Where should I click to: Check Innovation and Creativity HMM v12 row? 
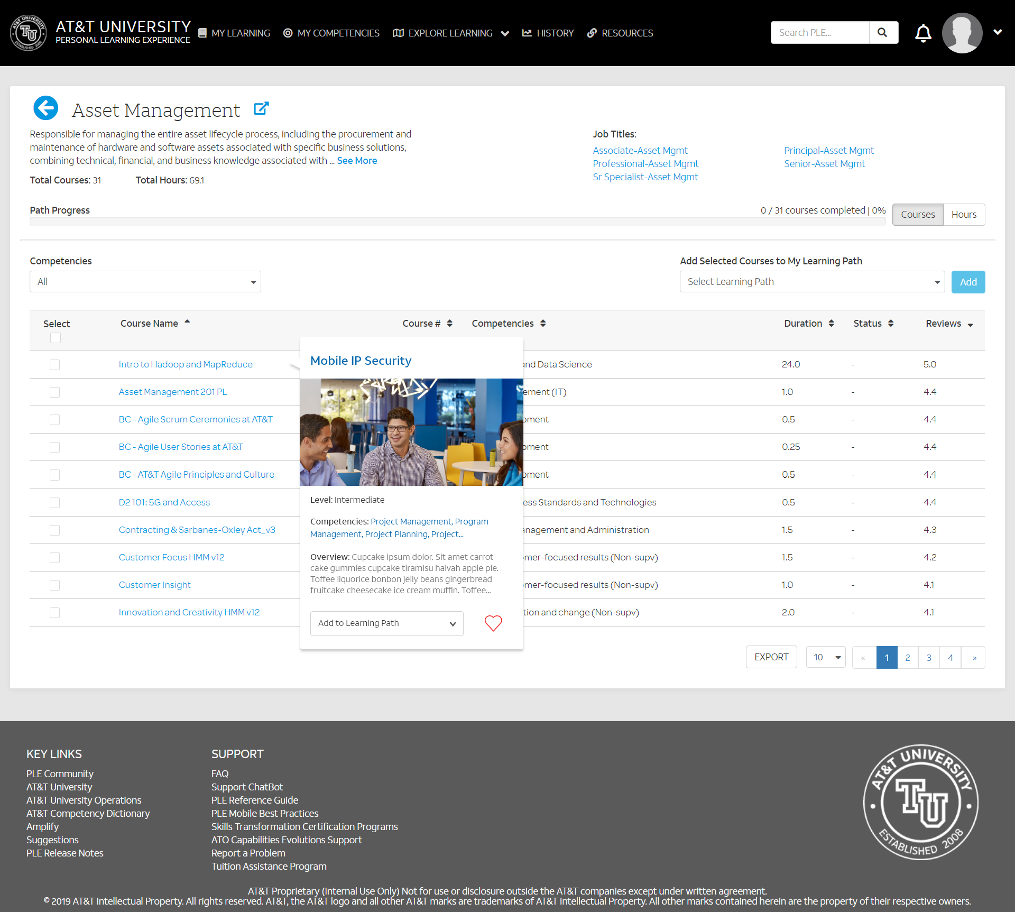(54, 613)
